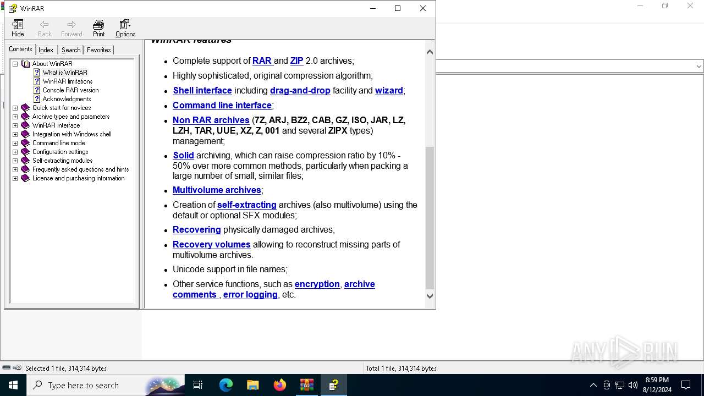Switch to the Search tab

(x=71, y=50)
